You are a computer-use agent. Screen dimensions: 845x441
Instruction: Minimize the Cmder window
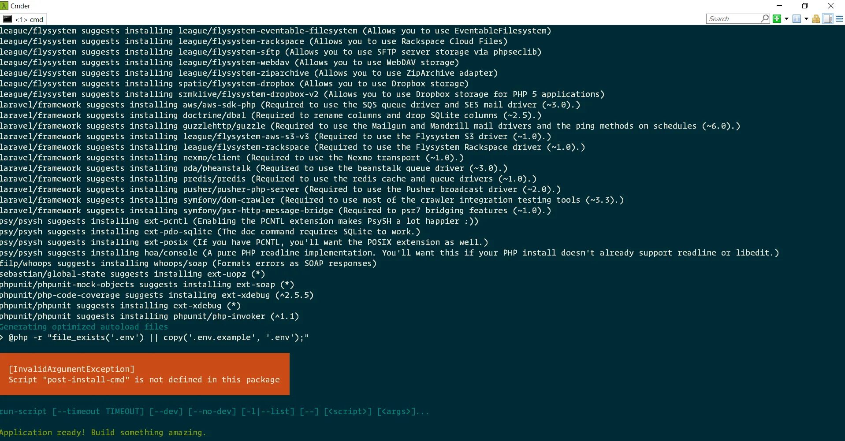[x=779, y=6]
